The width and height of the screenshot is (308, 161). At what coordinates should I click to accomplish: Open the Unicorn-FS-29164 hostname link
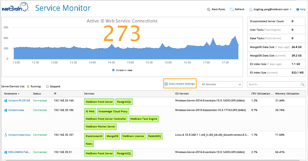click(x=19, y=101)
